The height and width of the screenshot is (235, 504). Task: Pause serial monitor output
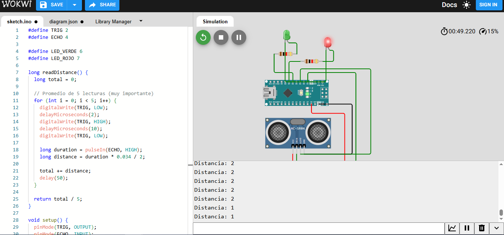pos(467,228)
